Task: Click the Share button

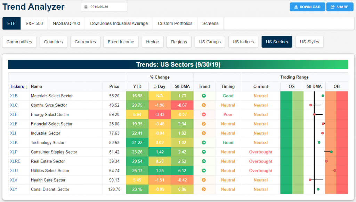Action: click(339, 7)
